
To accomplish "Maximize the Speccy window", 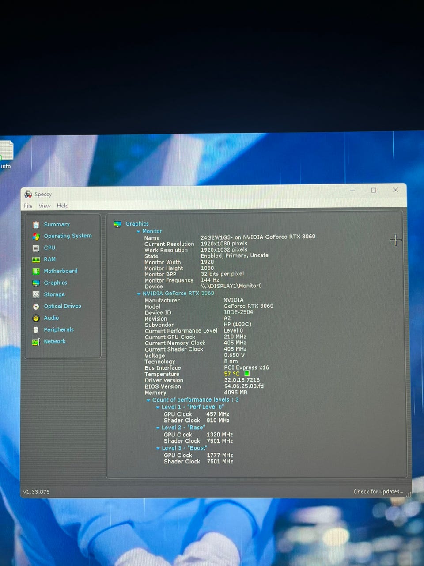I will [374, 190].
